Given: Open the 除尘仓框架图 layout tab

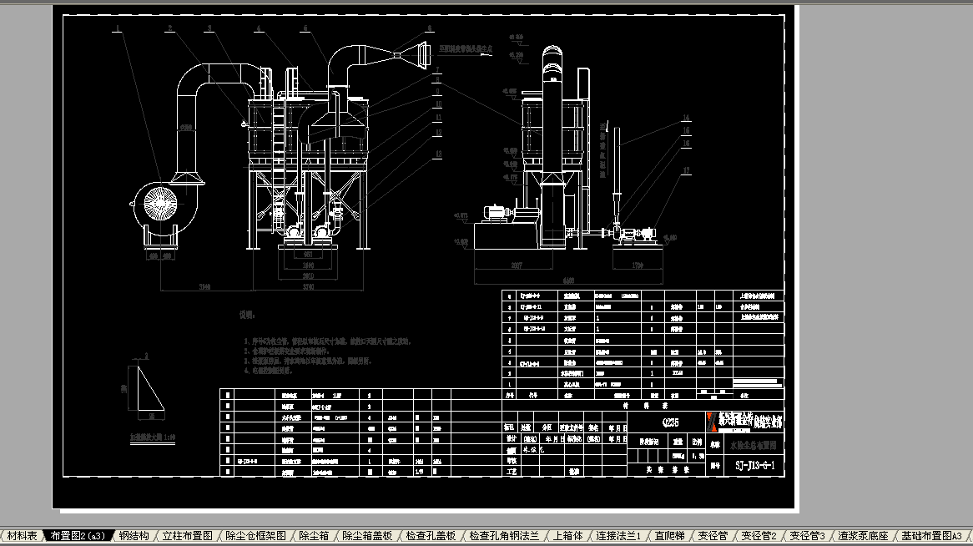Looking at the screenshot, I should [x=255, y=535].
